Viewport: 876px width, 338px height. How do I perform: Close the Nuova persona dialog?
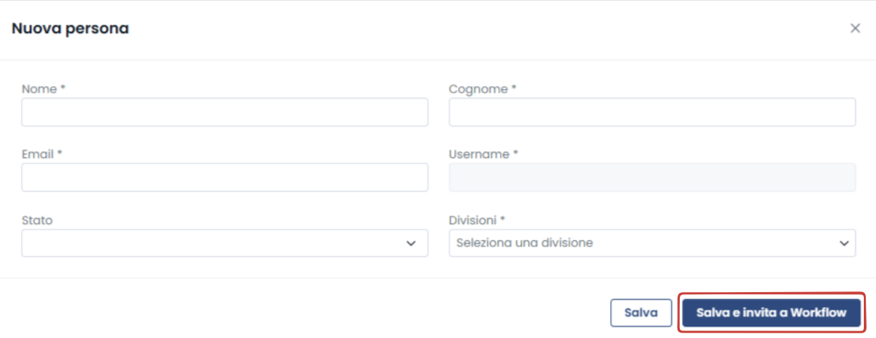pyautogui.click(x=855, y=28)
